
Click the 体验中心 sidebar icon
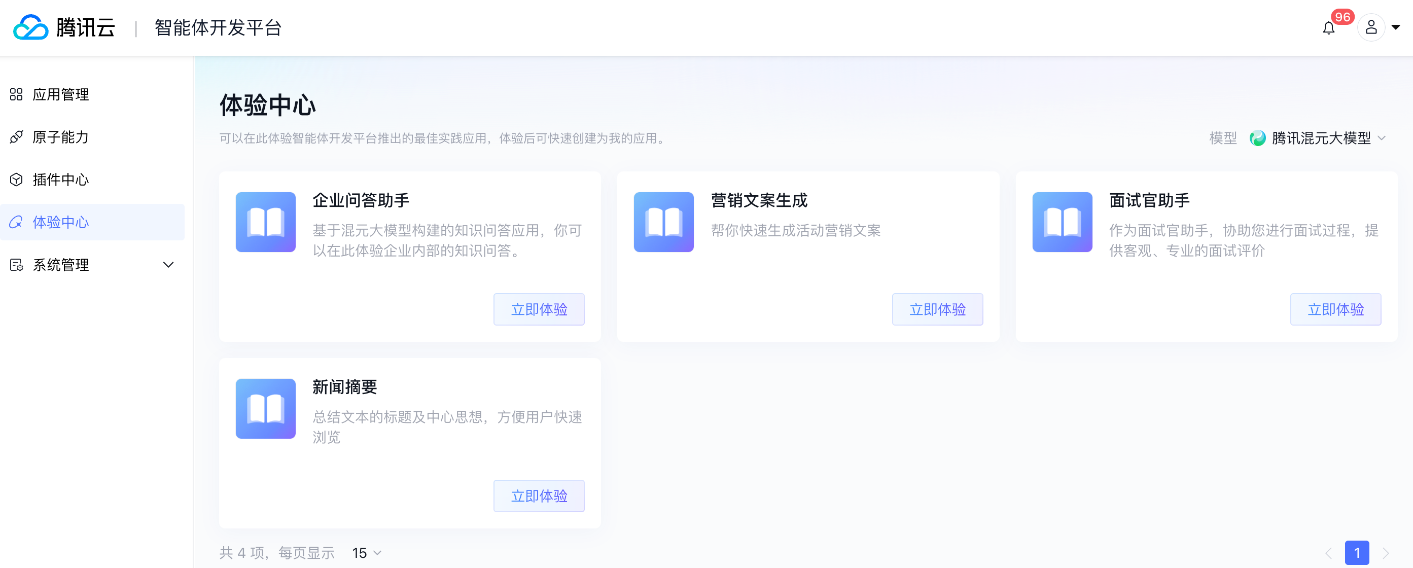16,222
